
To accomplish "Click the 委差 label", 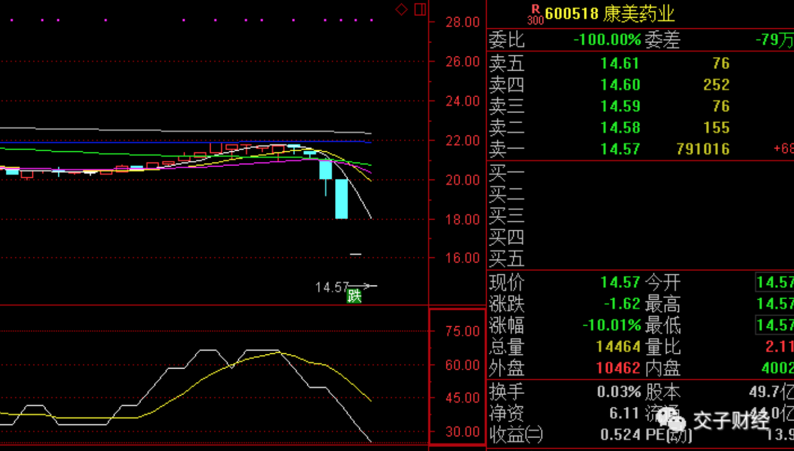I will pos(662,40).
